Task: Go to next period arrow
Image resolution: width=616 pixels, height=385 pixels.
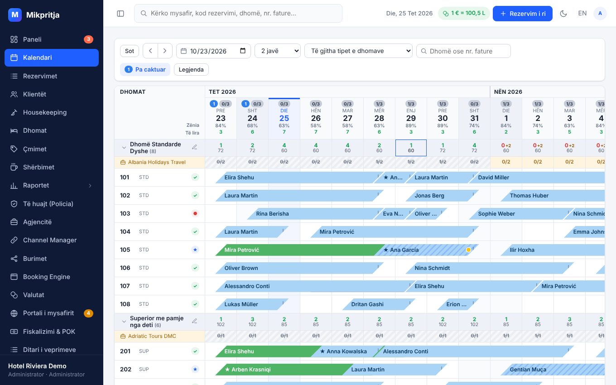Action: [165, 51]
